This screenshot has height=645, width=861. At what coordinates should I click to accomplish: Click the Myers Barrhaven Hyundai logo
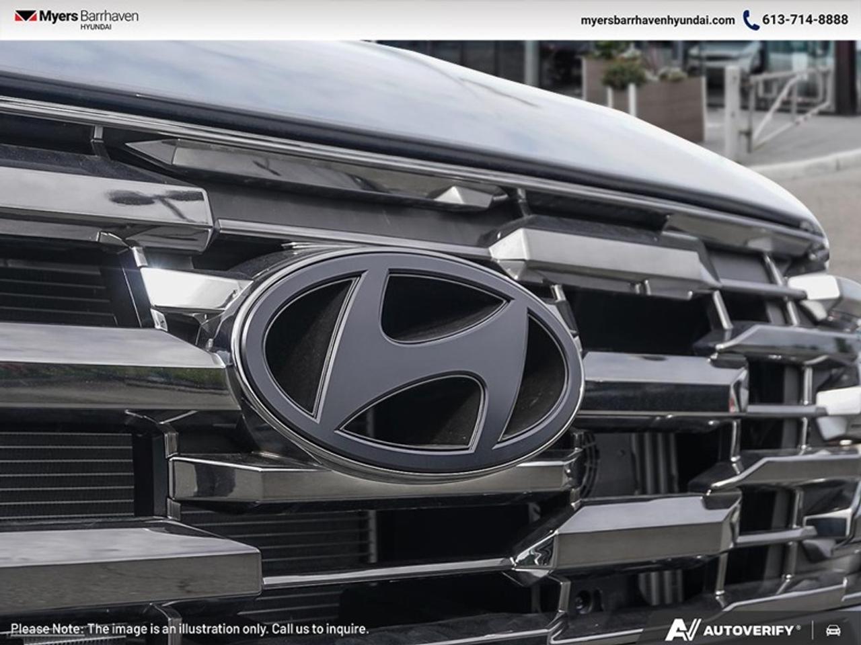click(76, 19)
